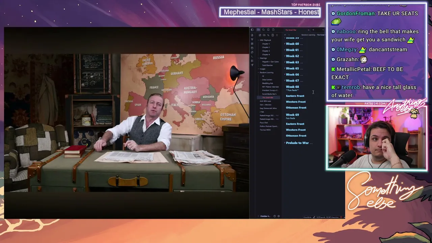Change the file explorer sort order

pos(268,35)
